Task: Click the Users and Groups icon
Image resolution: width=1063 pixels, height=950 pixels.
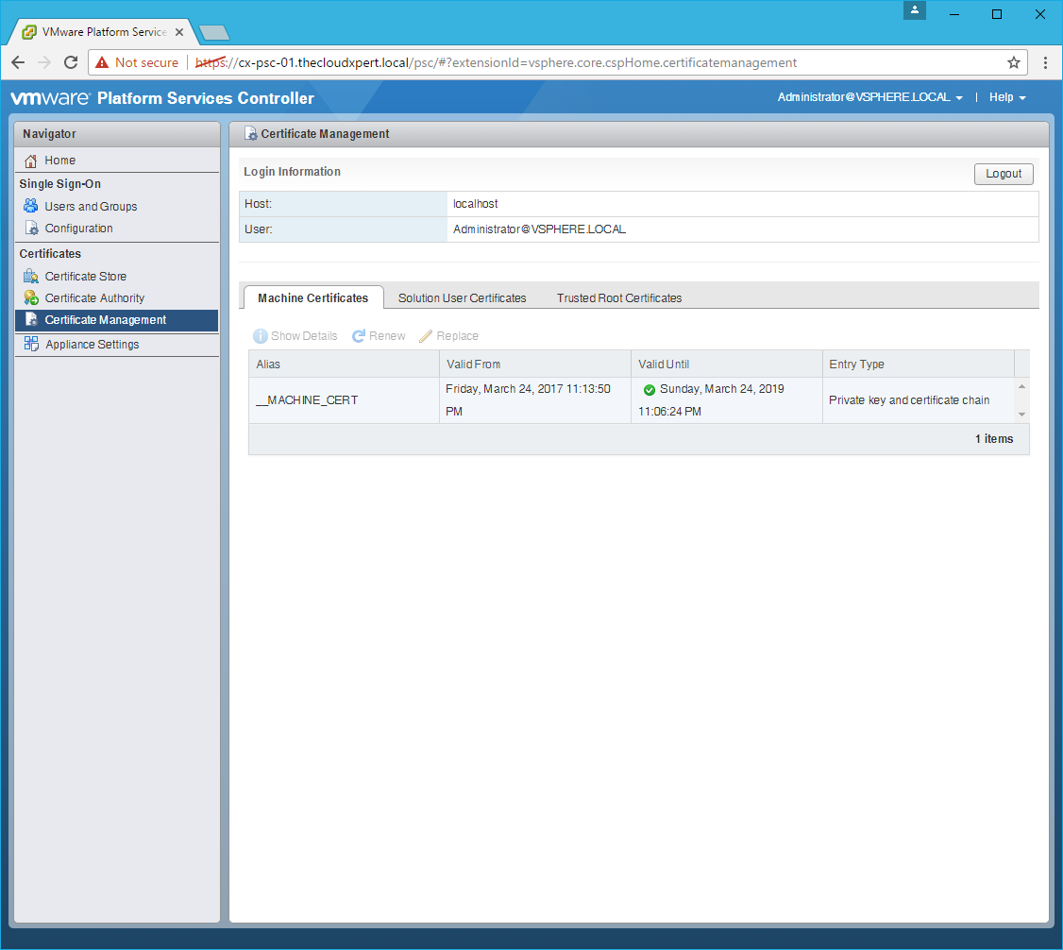Action: tap(31, 207)
